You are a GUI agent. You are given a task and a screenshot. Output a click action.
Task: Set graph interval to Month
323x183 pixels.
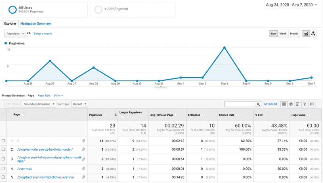pyautogui.click(x=294, y=34)
